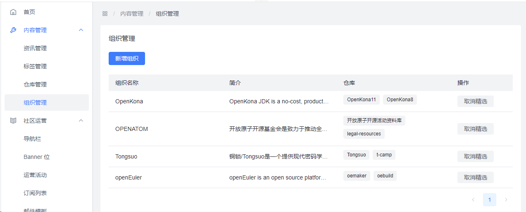Open 首页 in the sidebar
The height and width of the screenshot is (212, 526).
29,12
